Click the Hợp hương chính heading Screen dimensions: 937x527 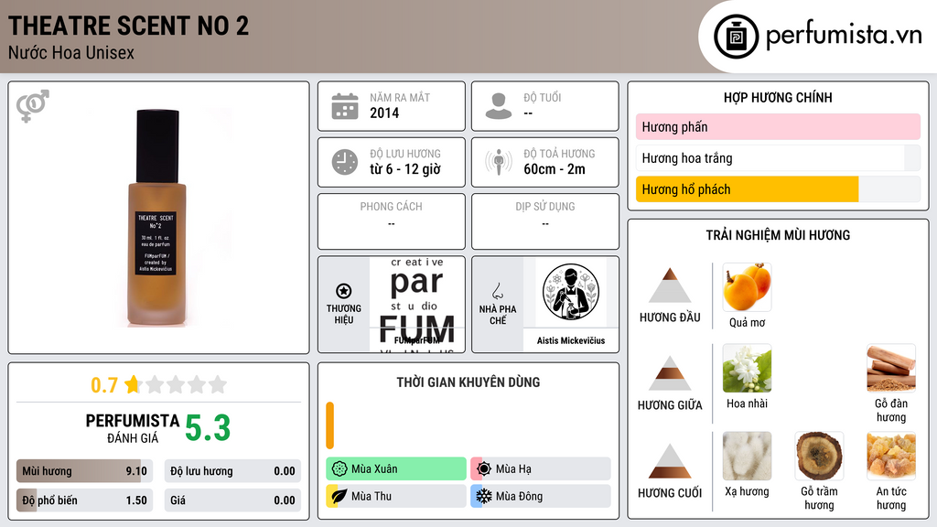point(778,97)
